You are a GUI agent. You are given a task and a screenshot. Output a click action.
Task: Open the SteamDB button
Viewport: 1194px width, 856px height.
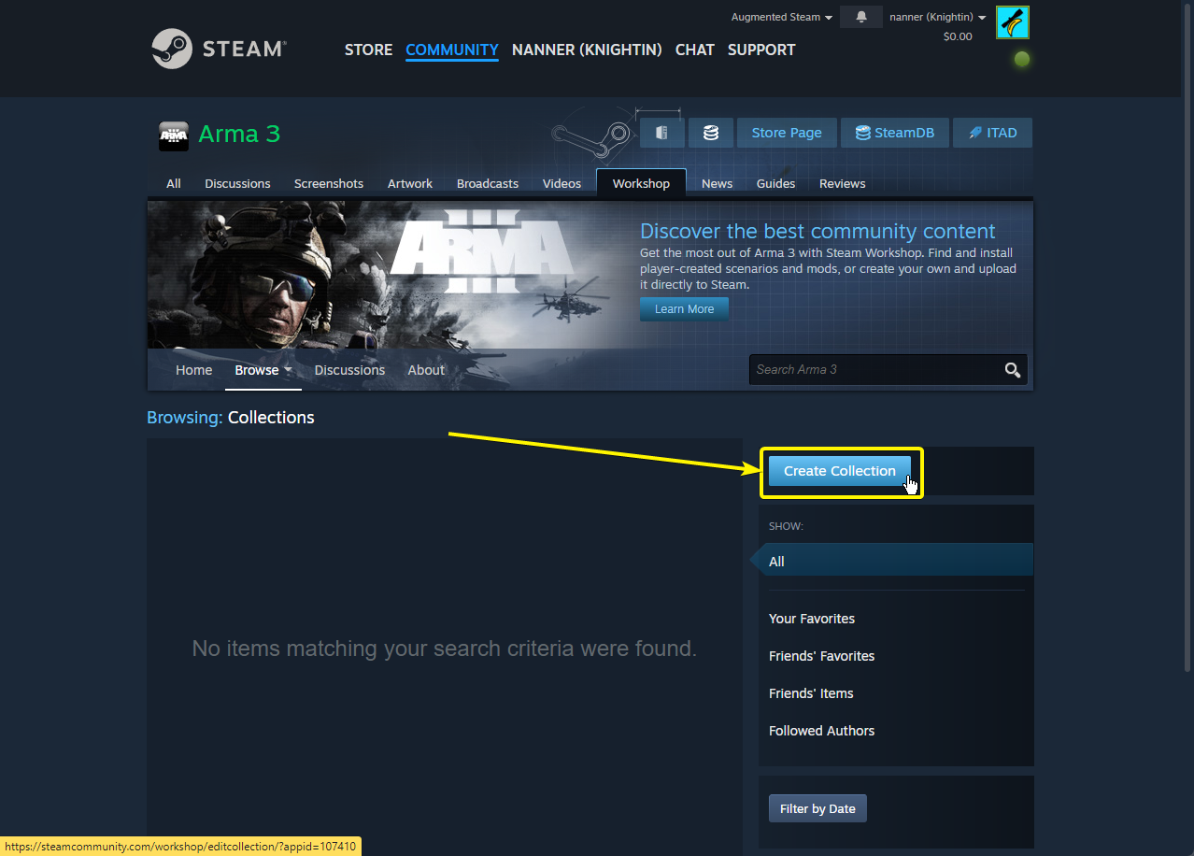[894, 133]
